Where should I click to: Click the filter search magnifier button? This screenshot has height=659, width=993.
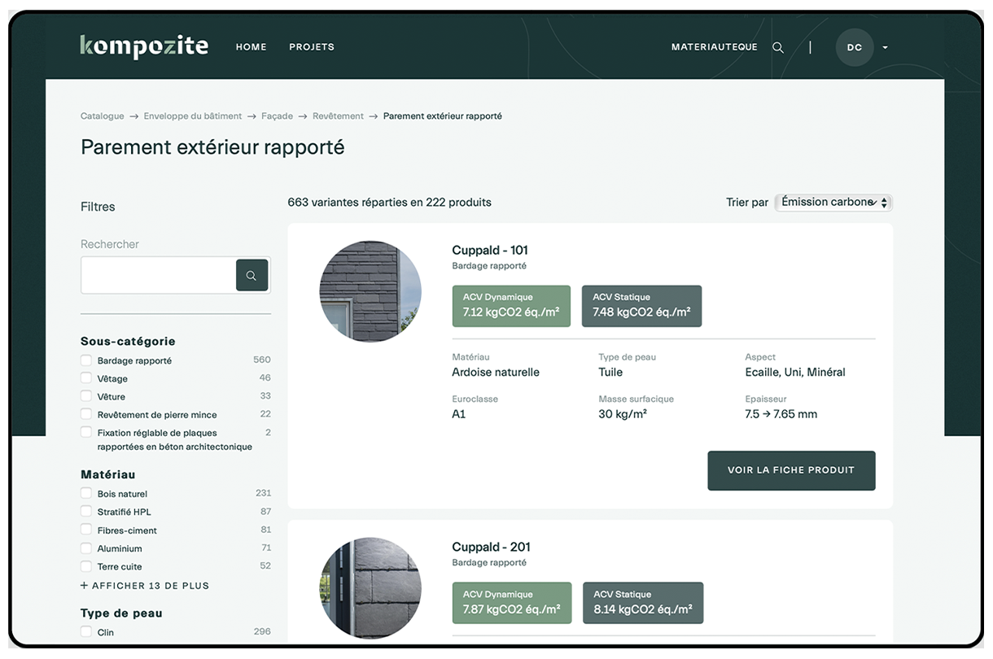pos(252,275)
